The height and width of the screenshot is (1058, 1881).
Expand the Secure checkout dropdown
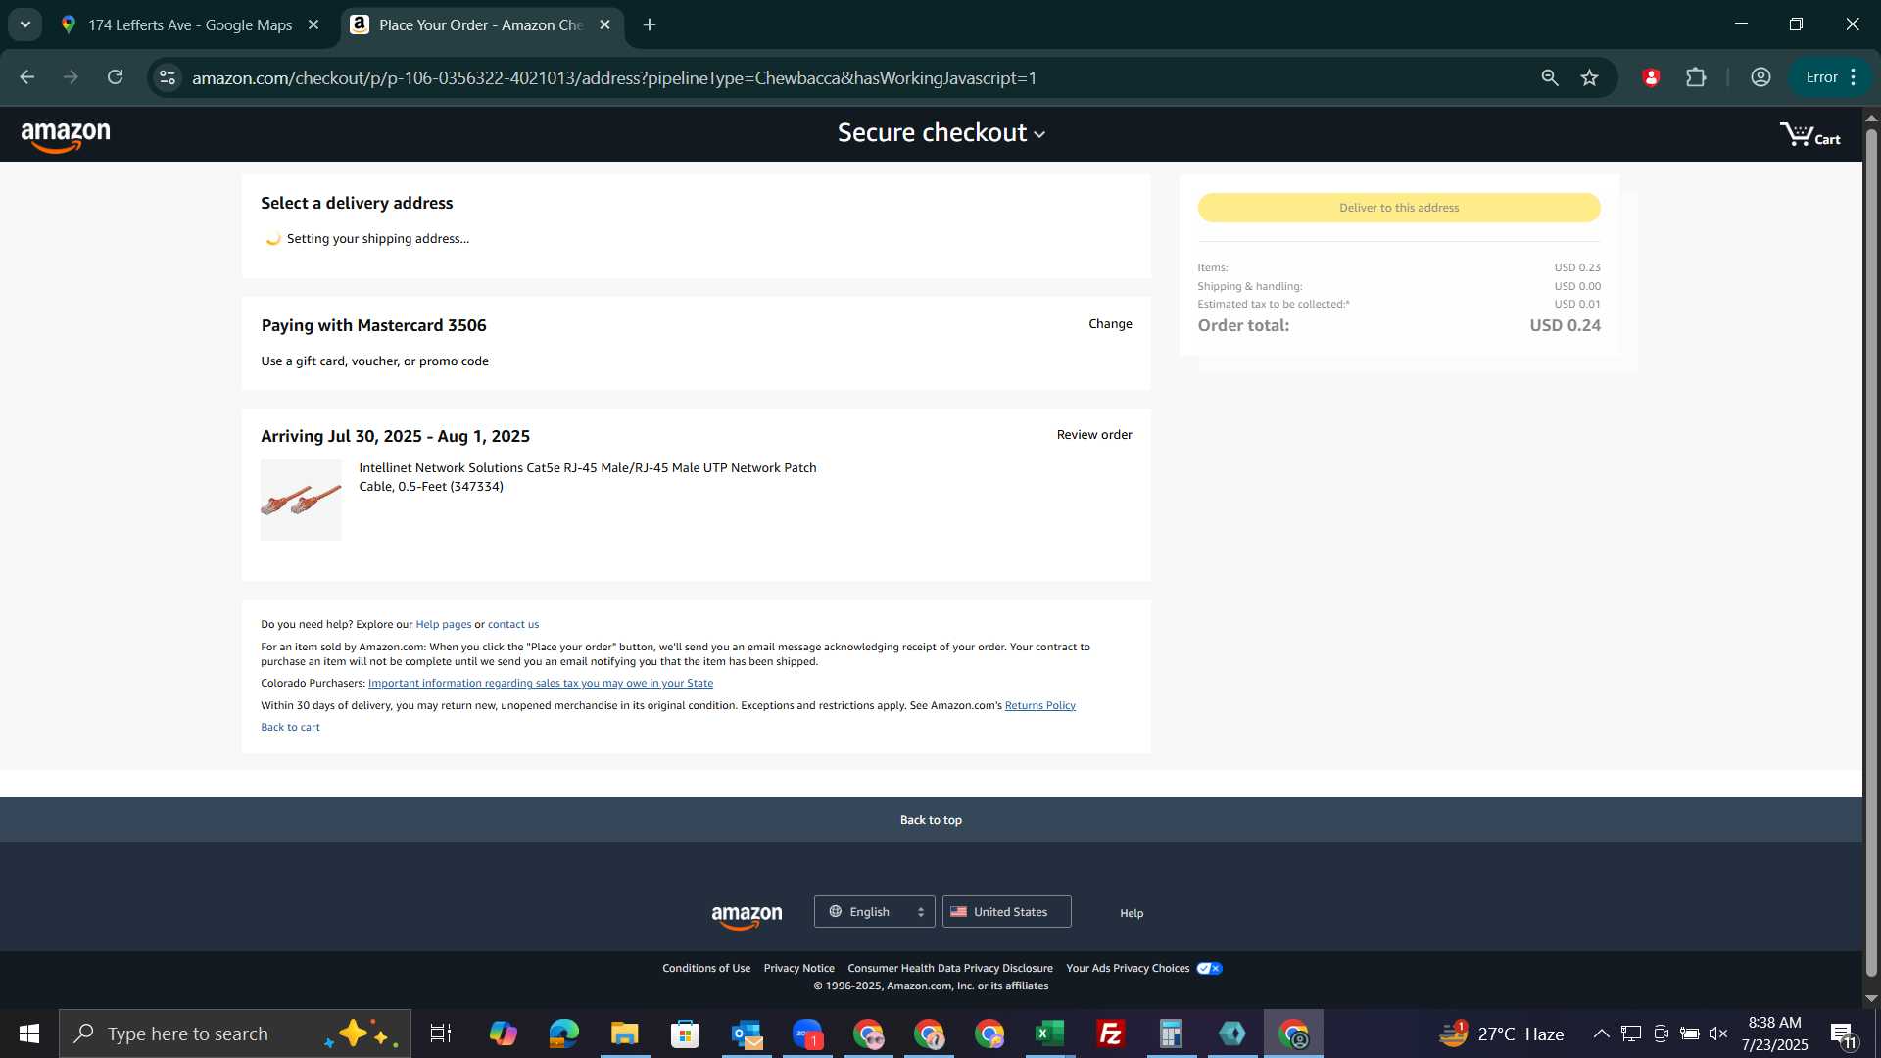940,133
